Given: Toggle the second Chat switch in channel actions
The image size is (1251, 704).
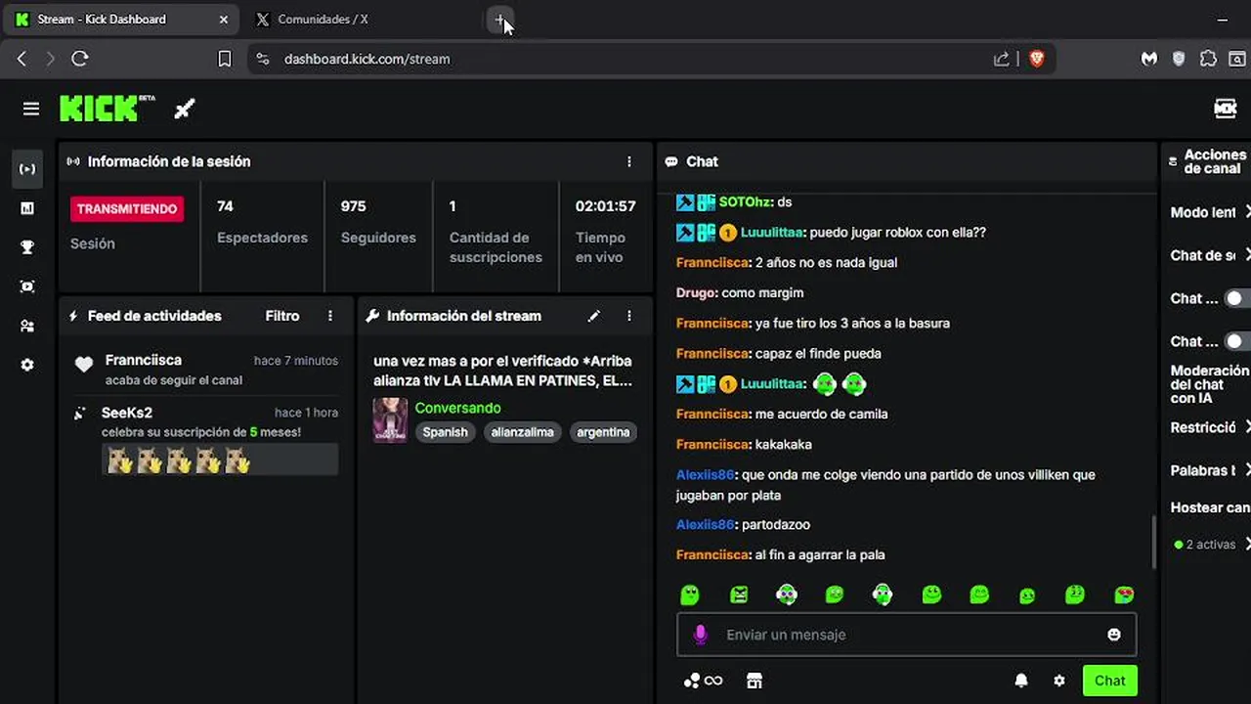Looking at the screenshot, I should coord(1238,341).
